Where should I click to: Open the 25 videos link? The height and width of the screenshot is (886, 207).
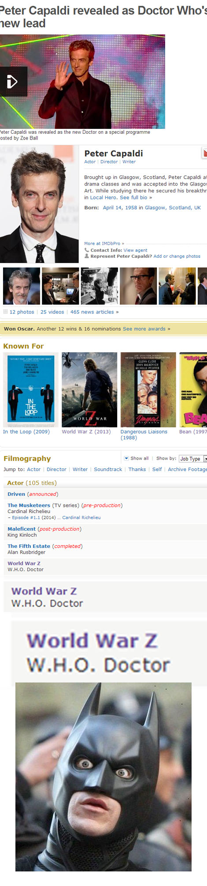(x=52, y=312)
